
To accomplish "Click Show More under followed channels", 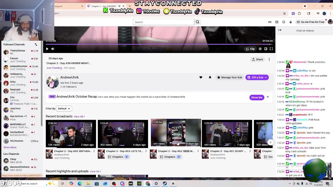I will (10, 148).
